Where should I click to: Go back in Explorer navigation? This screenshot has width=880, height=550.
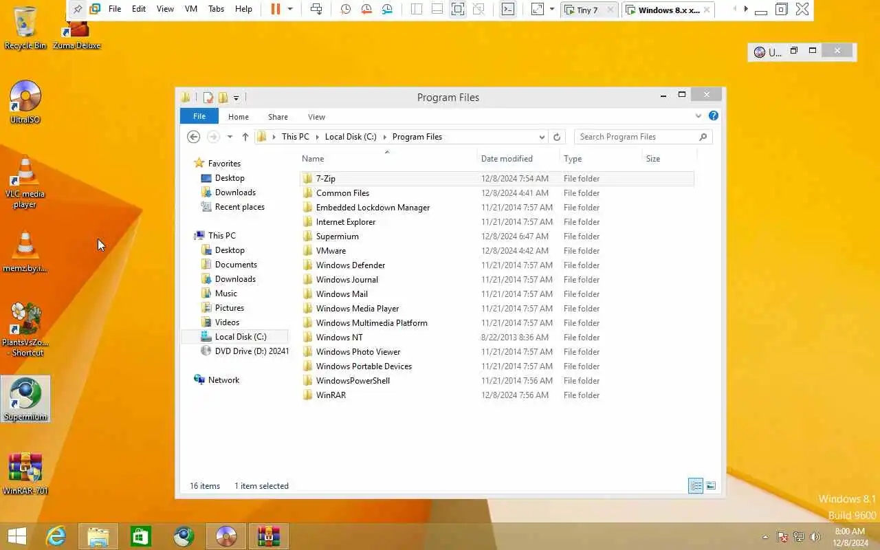coord(194,137)
